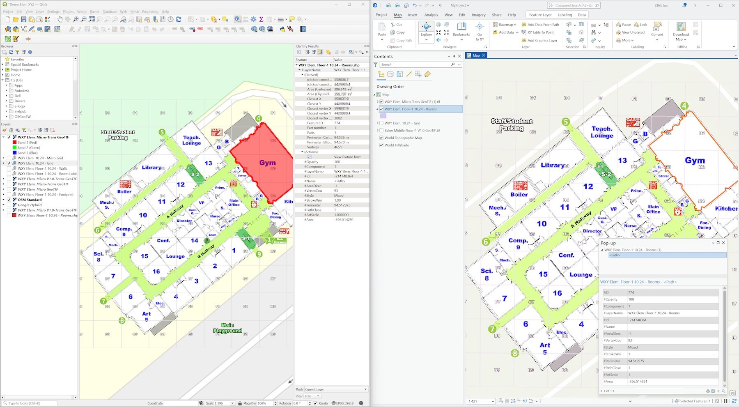This screenshot has width=739, height=407.
Task: Toggle World Hillshade layer visibility
Action: pos(381,145)
